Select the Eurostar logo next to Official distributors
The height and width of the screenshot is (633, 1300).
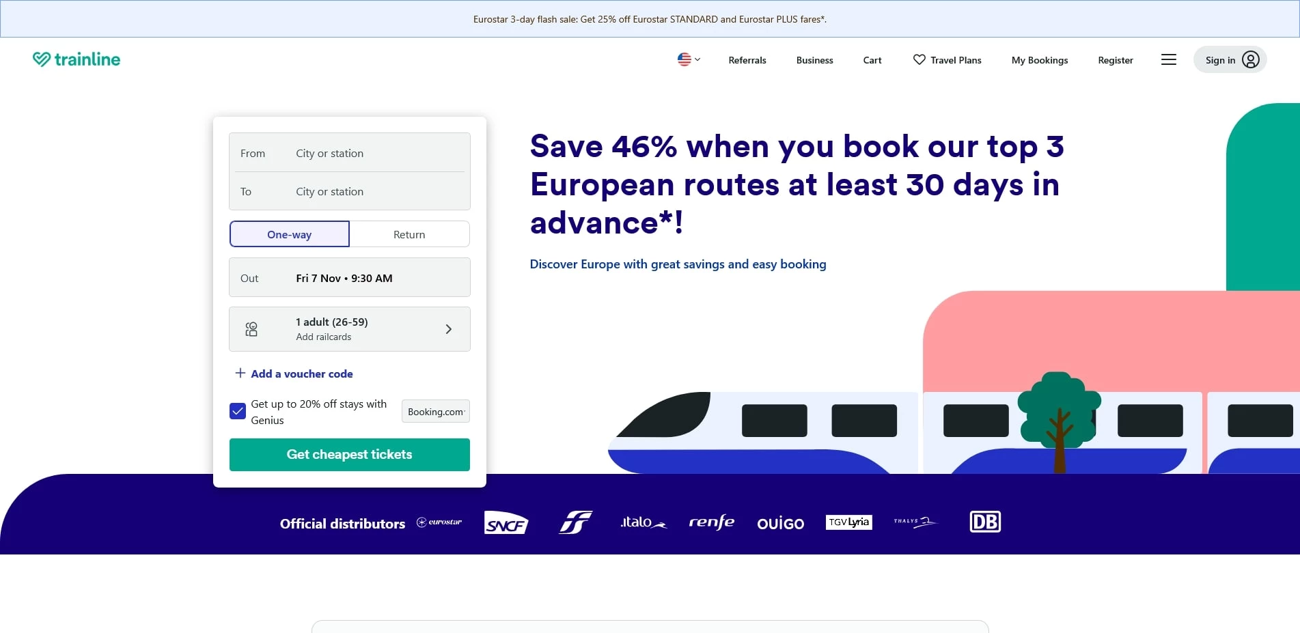click(x=439, y=522)
